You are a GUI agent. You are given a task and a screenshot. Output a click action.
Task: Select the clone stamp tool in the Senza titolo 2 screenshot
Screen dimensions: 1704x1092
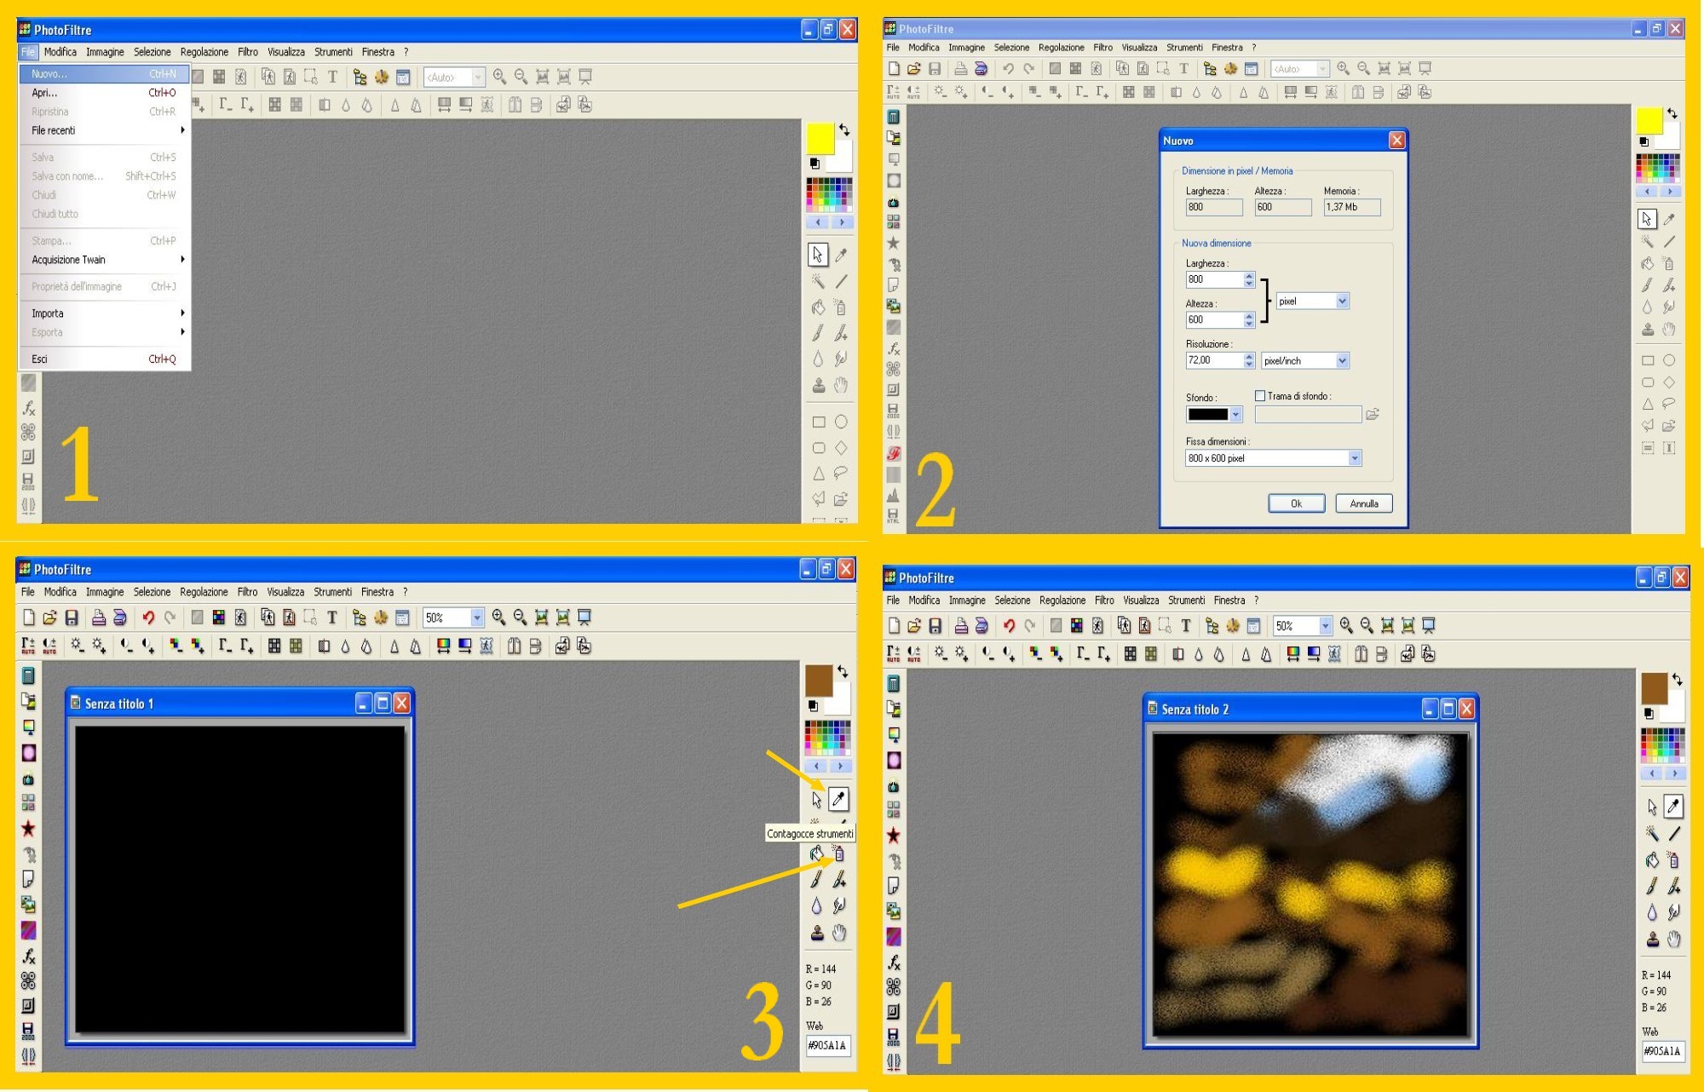[1653, 940]
